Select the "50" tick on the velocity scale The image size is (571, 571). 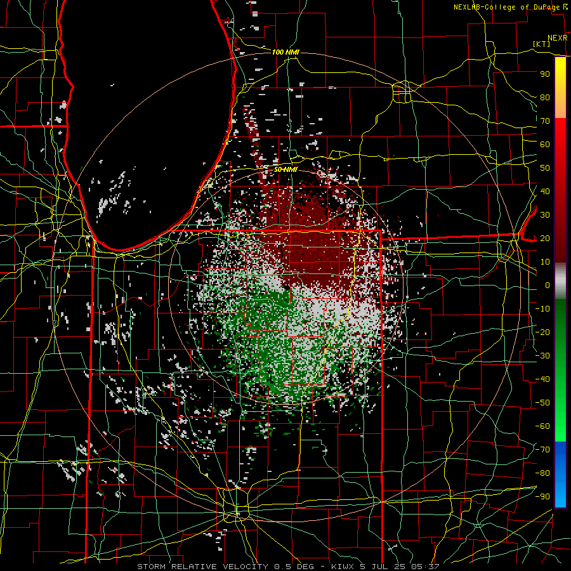[x=545, y=168]
